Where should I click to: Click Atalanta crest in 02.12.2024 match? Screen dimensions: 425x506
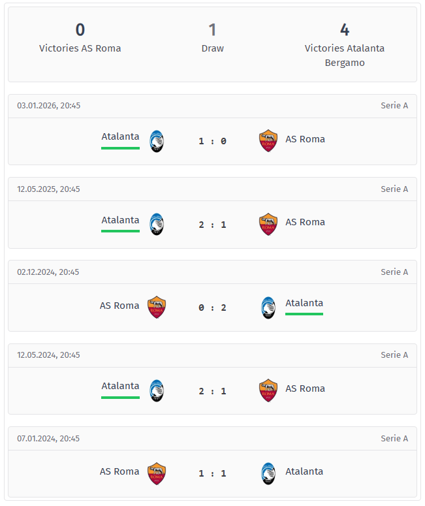click(268, 308)
